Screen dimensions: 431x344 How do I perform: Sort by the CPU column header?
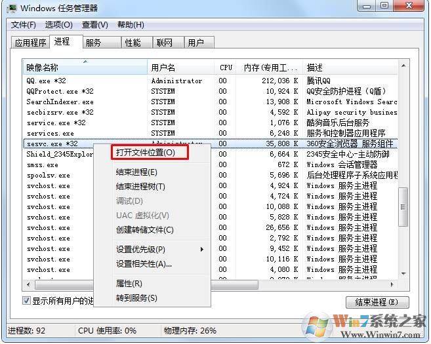(226, 67)
